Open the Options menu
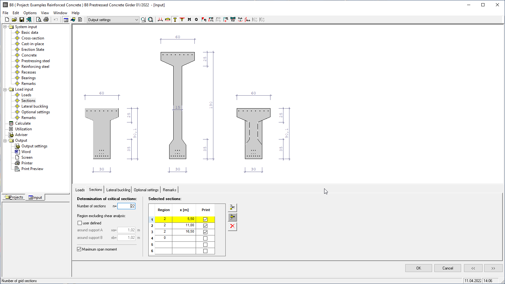 pyautogui.click(x=30, y=13)
